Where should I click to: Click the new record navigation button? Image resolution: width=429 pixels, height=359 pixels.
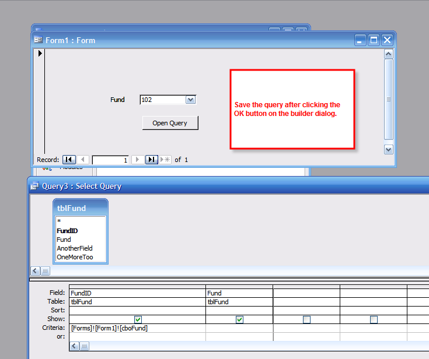165,160
